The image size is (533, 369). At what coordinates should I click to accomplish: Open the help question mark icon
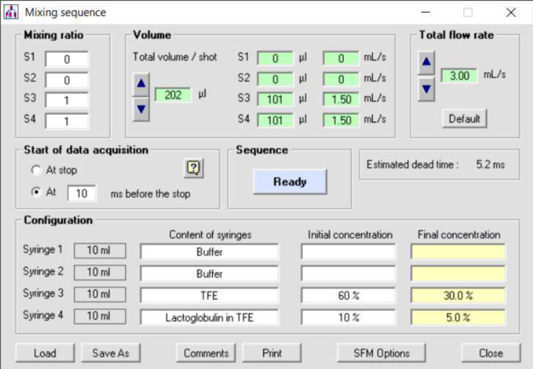(x=193, y=168)
